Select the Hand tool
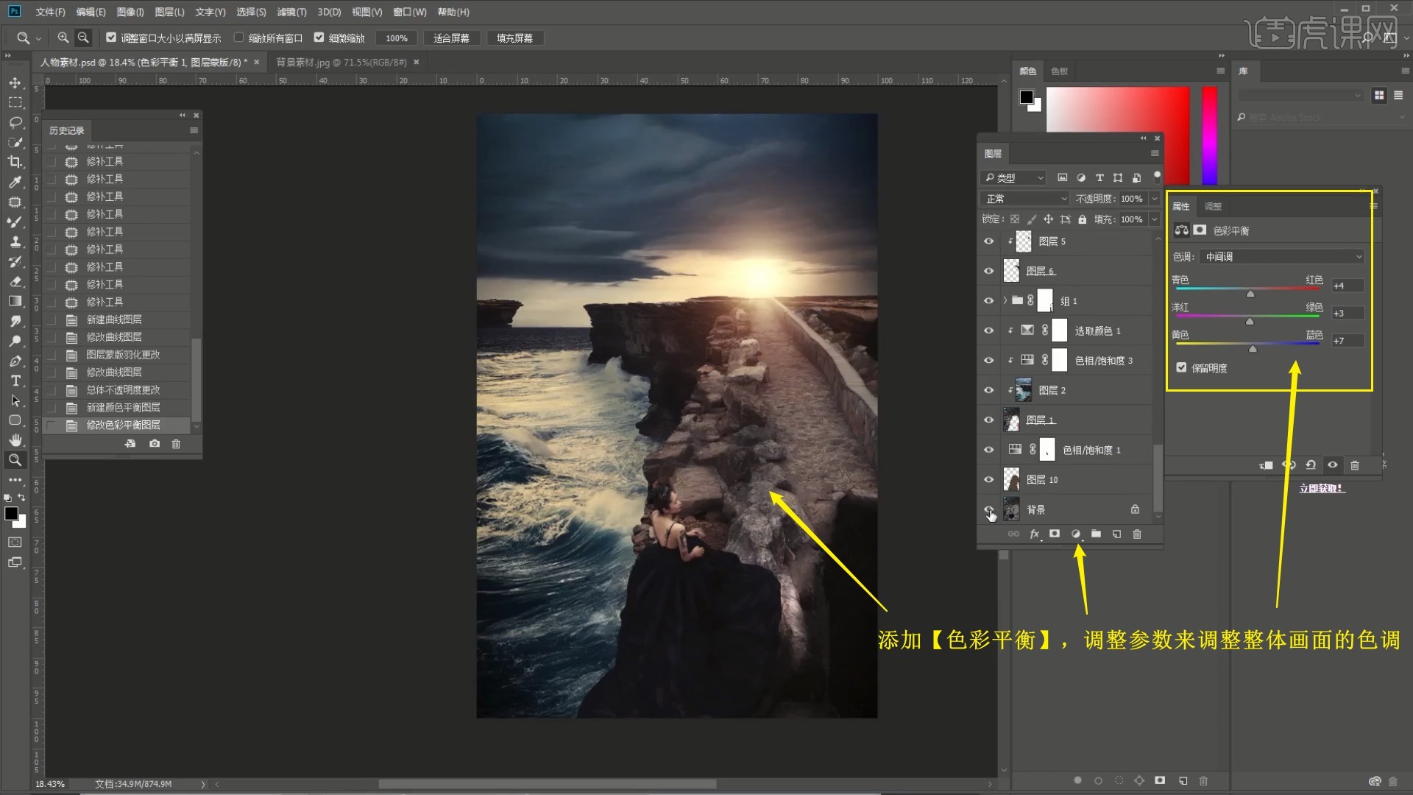Image resolution: width=1413 pixels, height=795 pixels. (15, 440)
